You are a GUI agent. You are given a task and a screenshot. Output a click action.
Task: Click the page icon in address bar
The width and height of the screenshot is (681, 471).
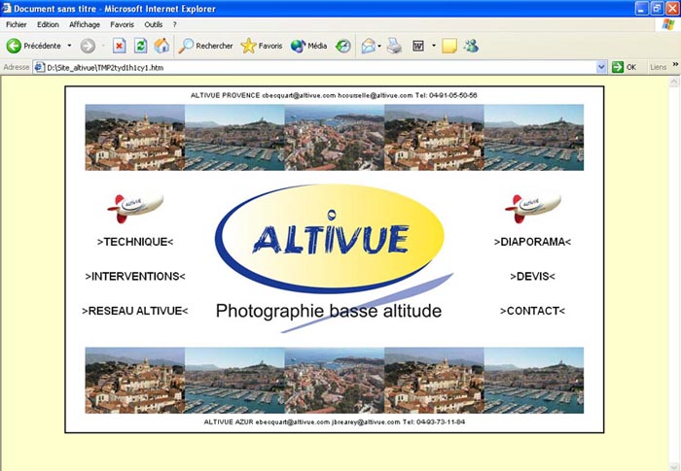coord(40,67)
